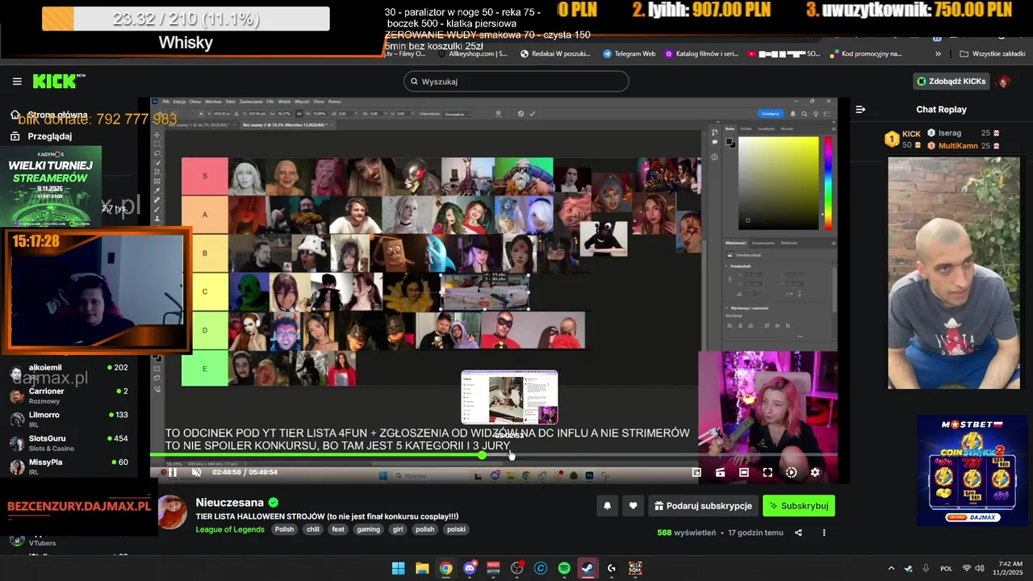The image size is (1033, 581).
Task: Open the Kick hamburger menu
Action: [17, 82]
